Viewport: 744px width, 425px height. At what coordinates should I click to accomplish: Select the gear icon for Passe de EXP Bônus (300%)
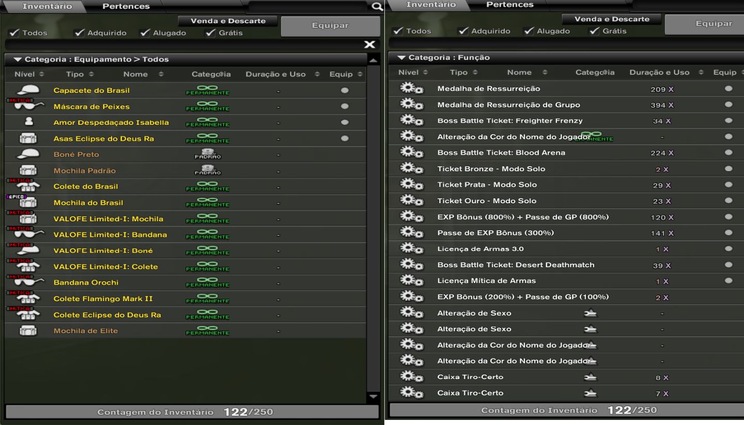coord(412,233)
